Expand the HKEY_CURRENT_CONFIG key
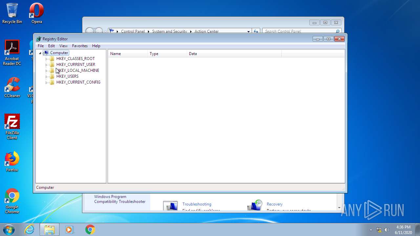 tap(46, 83)
